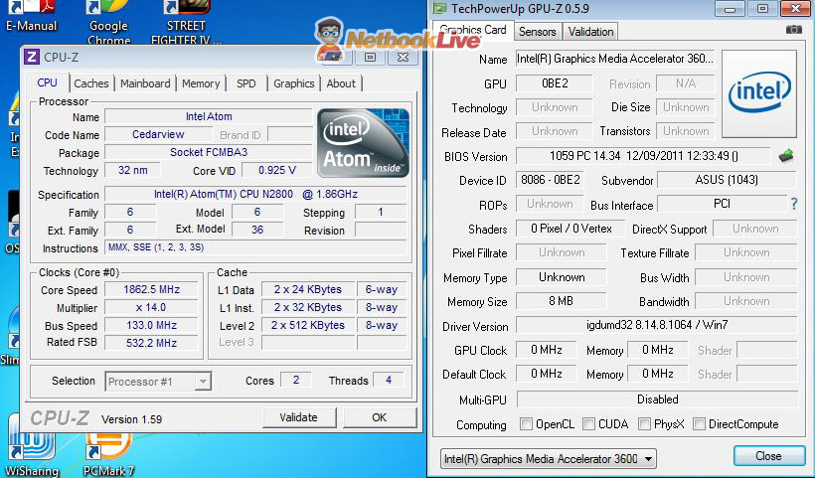Viewport: 815px width, 478px height.
Task: Click the GPU-Z screenshot camera icon
Action: coord(793,30)
